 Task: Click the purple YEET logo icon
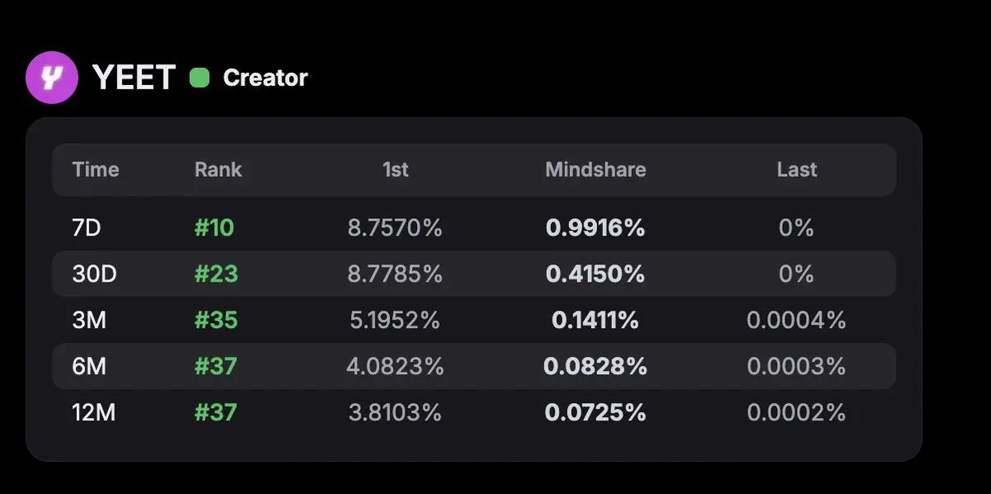click(x=52, y=78)
